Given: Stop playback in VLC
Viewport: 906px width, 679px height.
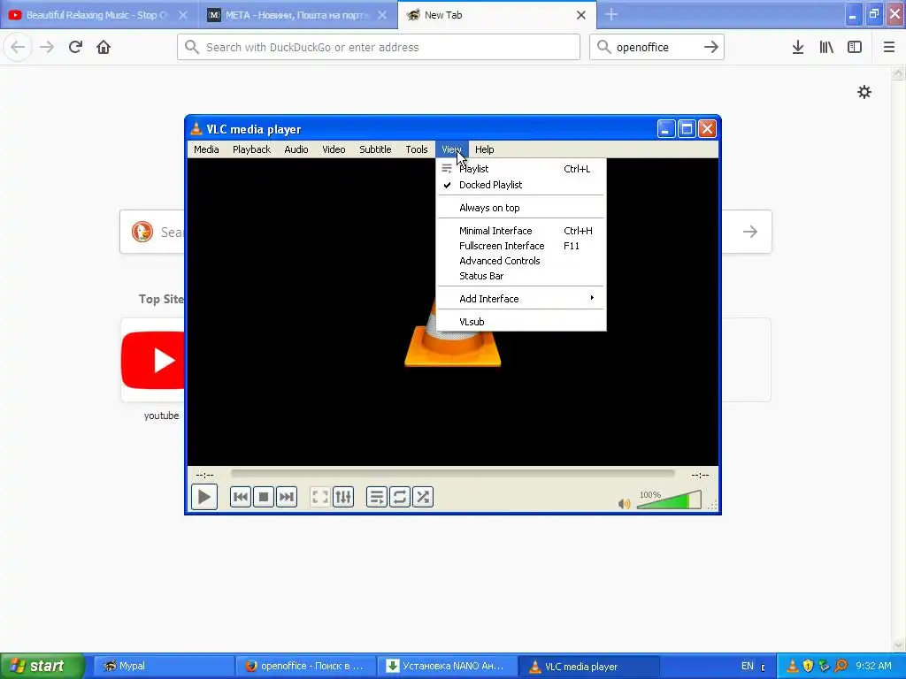Looking at the screenshot, I should click(x=264, y=497).
